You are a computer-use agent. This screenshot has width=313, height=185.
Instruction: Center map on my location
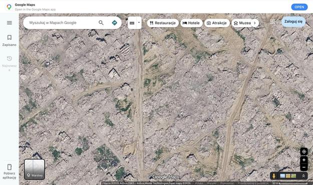(x=304, y=151)
